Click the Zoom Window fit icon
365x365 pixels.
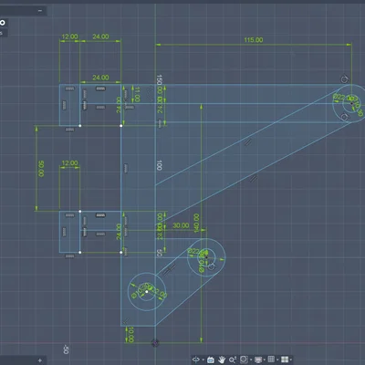[244, 360]
